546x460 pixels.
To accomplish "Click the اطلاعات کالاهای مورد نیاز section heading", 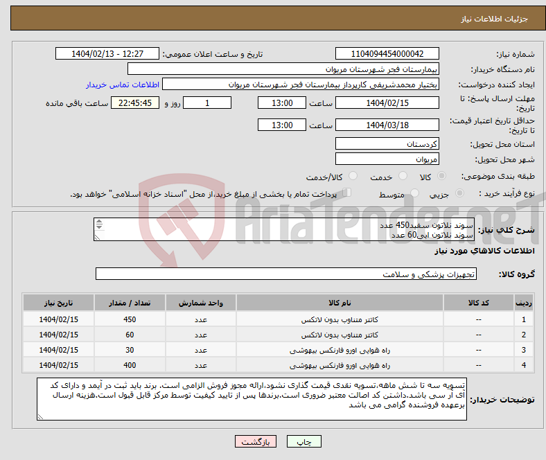I will click(484, 251).
